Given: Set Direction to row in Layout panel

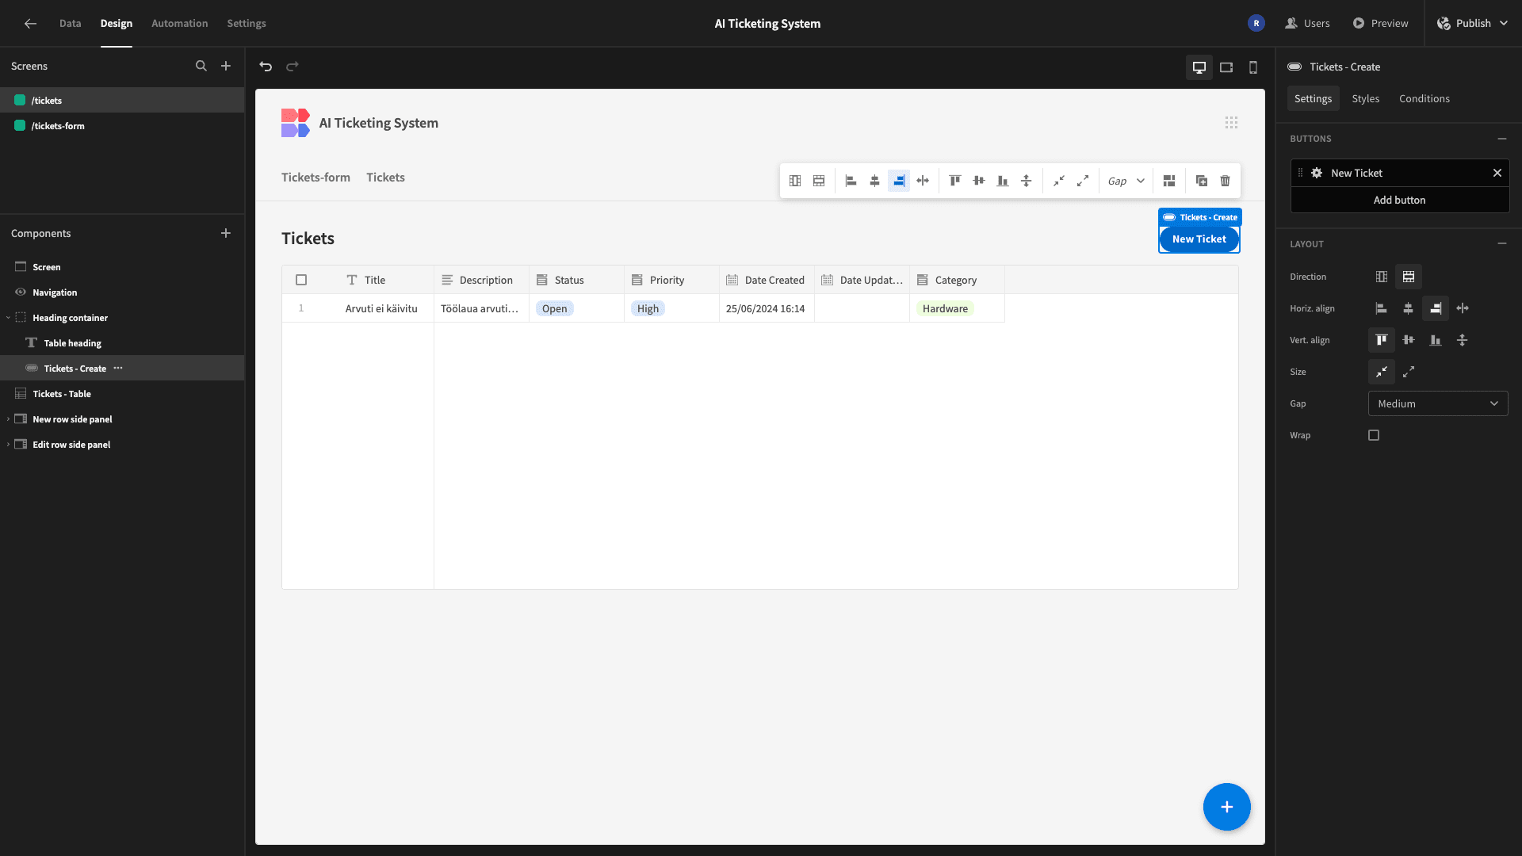Looking at the screenshot, I should click(x=1409, y=277).
